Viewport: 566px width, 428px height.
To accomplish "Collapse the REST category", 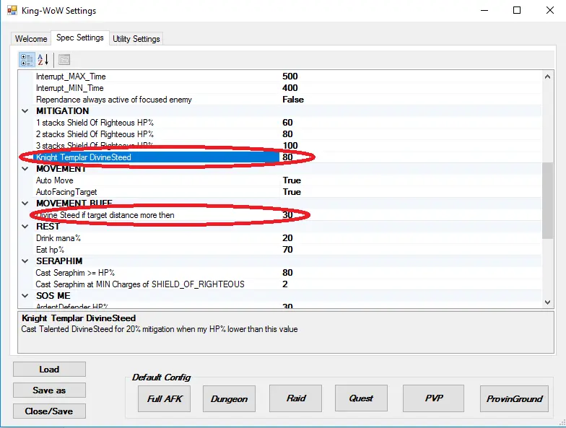I will pos(25,227).
